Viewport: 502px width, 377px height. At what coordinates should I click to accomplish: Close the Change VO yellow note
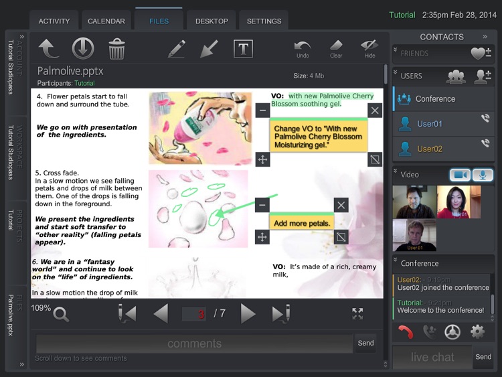(375, 110)
